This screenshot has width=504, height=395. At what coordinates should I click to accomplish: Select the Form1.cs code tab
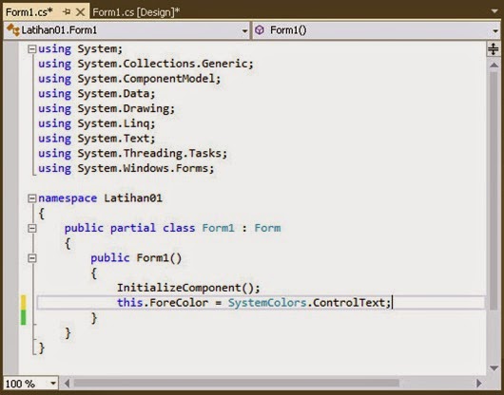pyautogui.click(x=29, y=12)
